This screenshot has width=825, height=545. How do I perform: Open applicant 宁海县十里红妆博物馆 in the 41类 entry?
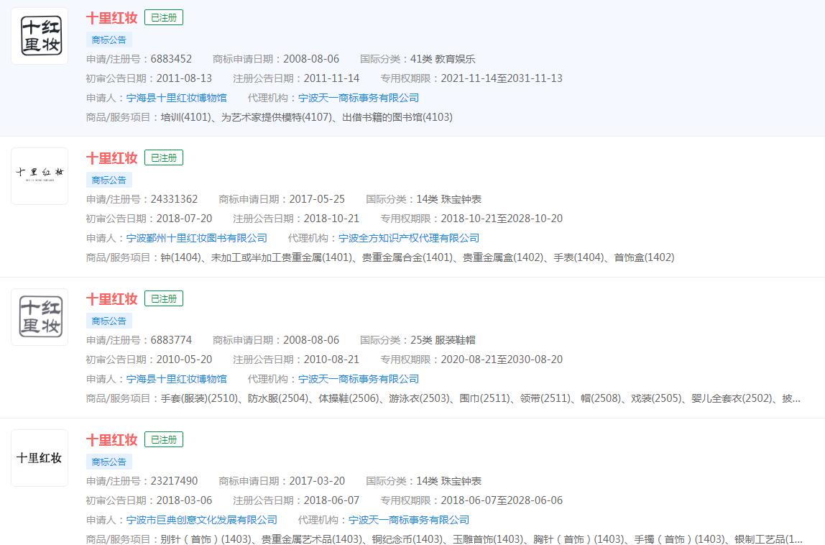click(176, 97)
